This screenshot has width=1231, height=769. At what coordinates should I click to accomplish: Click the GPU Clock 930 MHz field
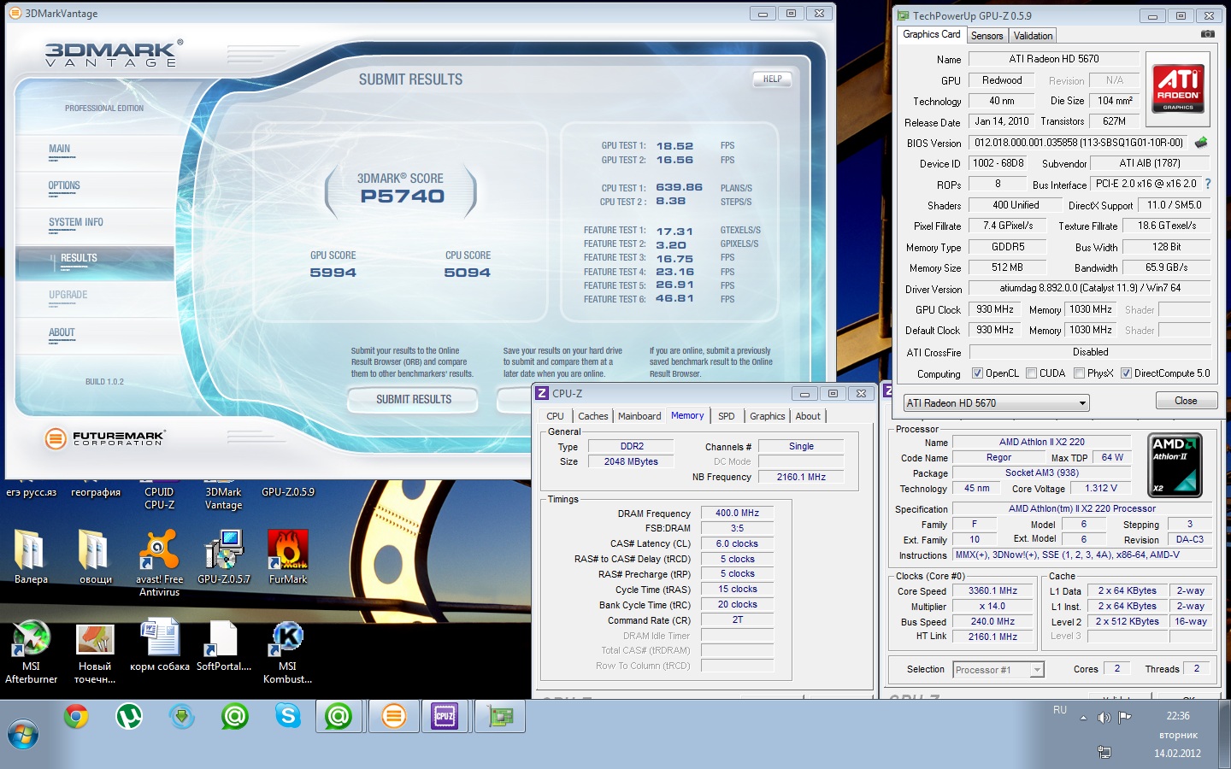[x=995, y=309]
